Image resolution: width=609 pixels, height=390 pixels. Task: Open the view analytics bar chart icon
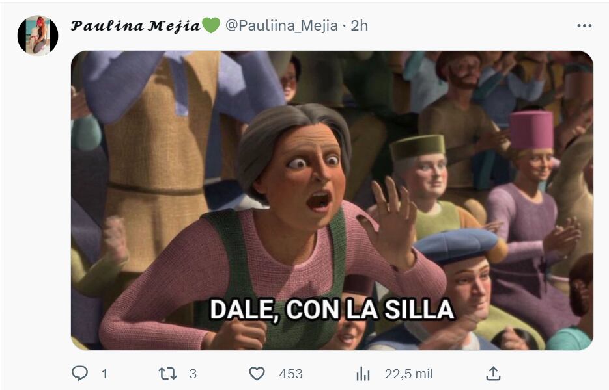(363, 374)
